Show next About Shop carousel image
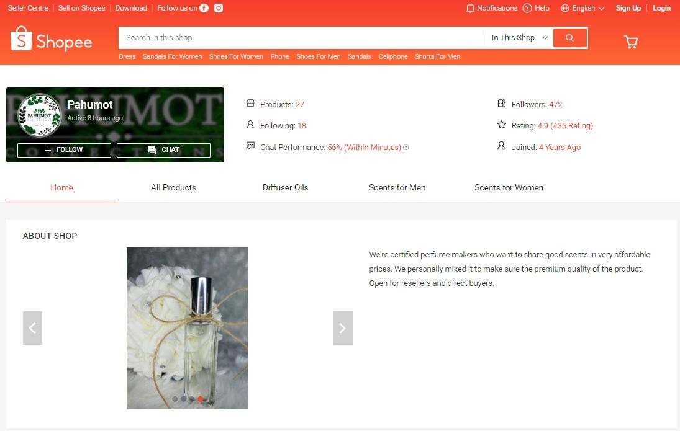Viewport: 680px width, 431px height. pyautogui.click(x=343, y=328)
